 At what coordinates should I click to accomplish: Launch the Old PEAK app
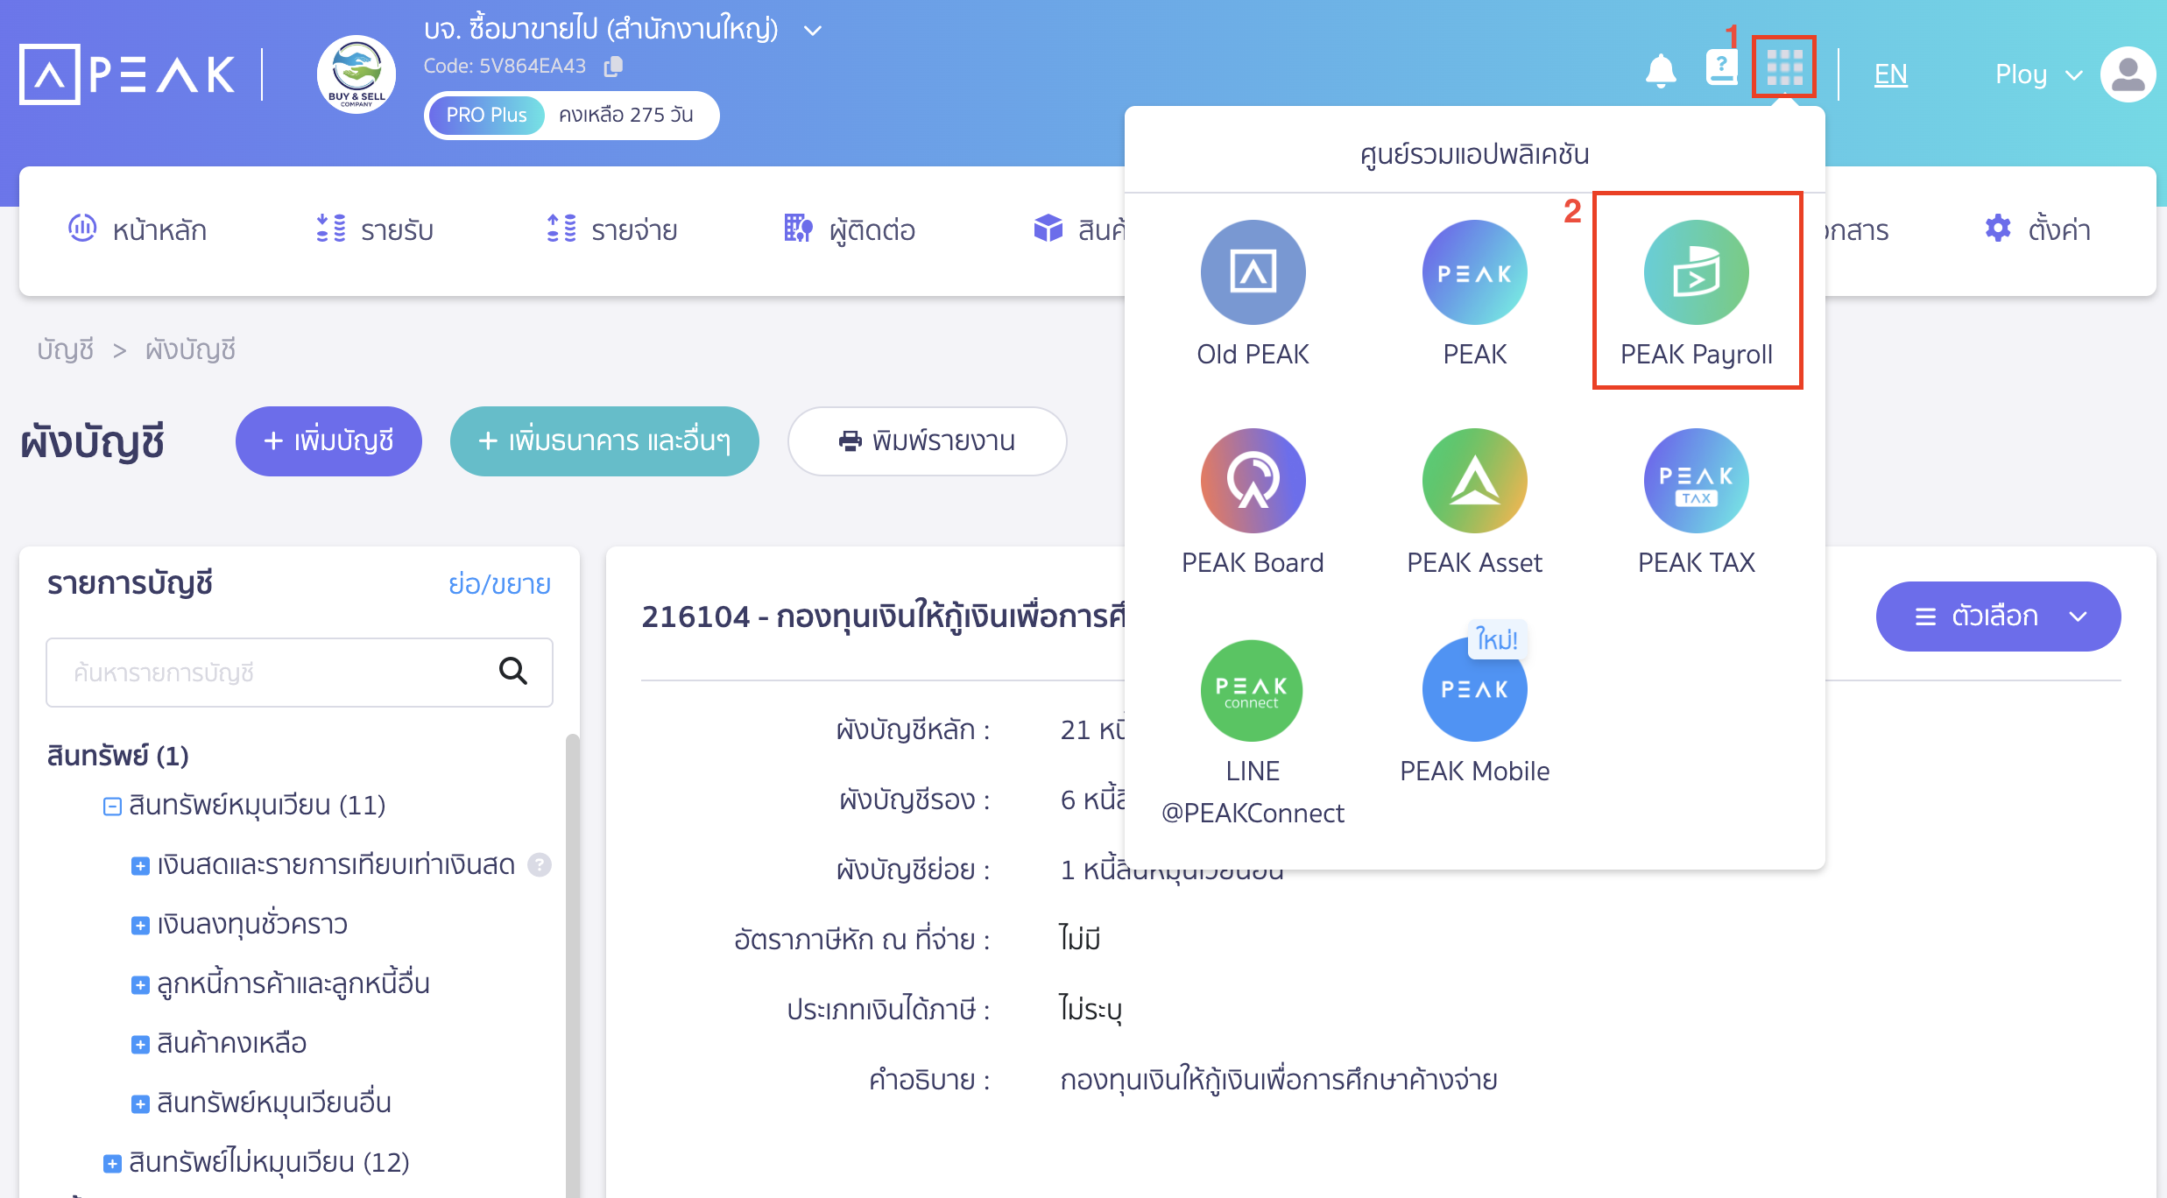pos(1253,294)
